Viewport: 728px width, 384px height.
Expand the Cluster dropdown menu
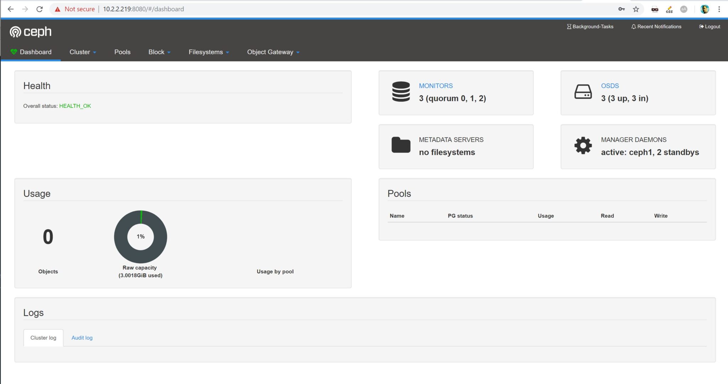(x=82, y=52)
